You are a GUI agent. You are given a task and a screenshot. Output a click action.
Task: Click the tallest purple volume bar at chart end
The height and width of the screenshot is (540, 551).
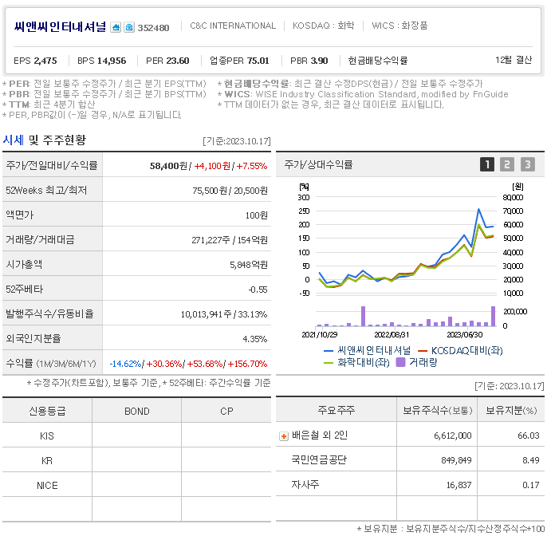493,317
